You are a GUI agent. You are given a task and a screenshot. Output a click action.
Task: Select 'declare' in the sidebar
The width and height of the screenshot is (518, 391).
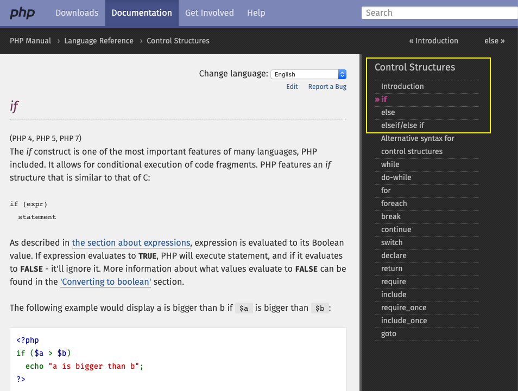pos(394,256)
